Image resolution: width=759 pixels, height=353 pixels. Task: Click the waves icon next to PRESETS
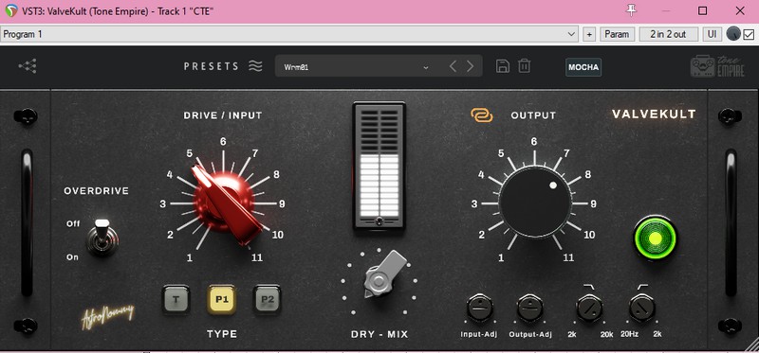pyautogui.click(x=255, y=65)
